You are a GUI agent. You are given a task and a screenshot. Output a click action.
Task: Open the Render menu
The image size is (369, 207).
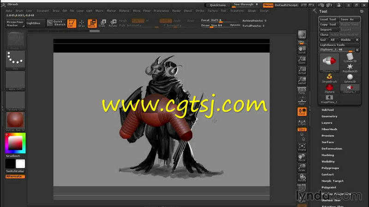[x=176, y=11]
